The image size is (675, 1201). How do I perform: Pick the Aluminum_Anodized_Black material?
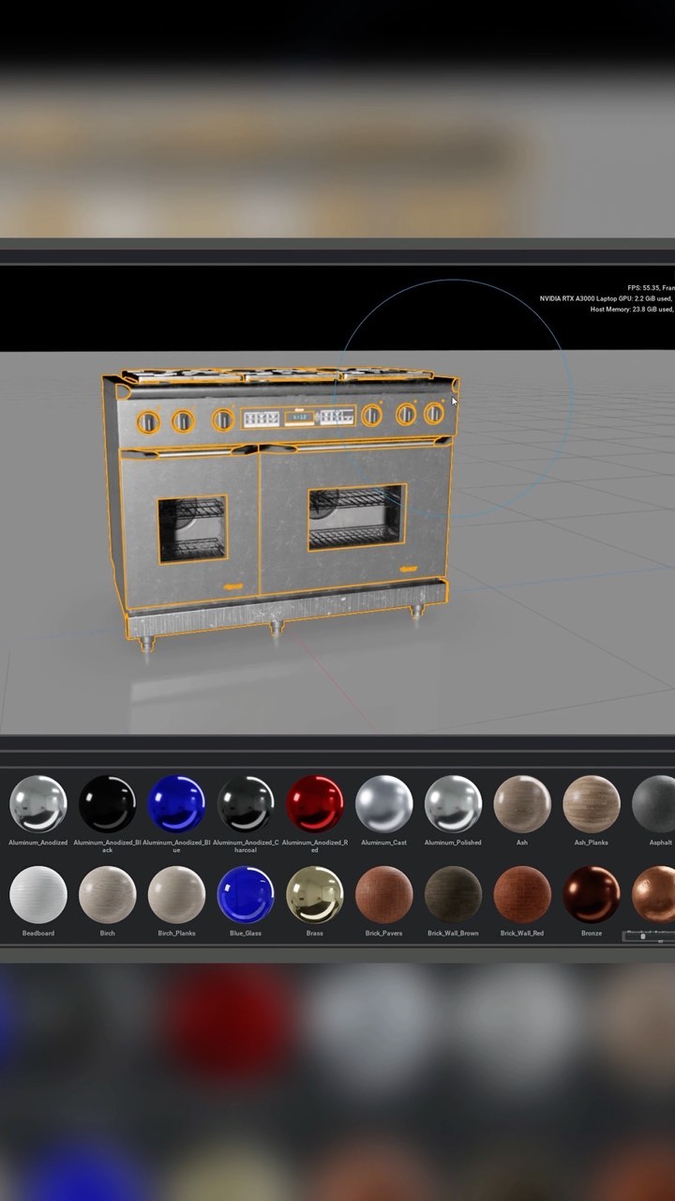tap(107, 804)
